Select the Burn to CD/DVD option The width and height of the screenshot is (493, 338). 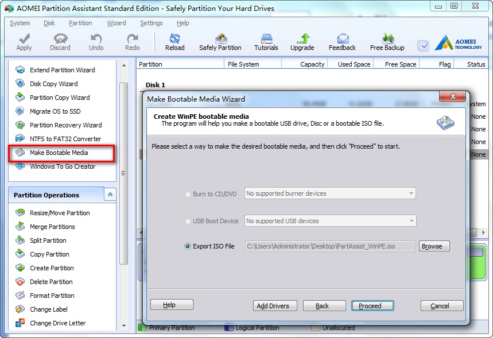tap(188, 194)
